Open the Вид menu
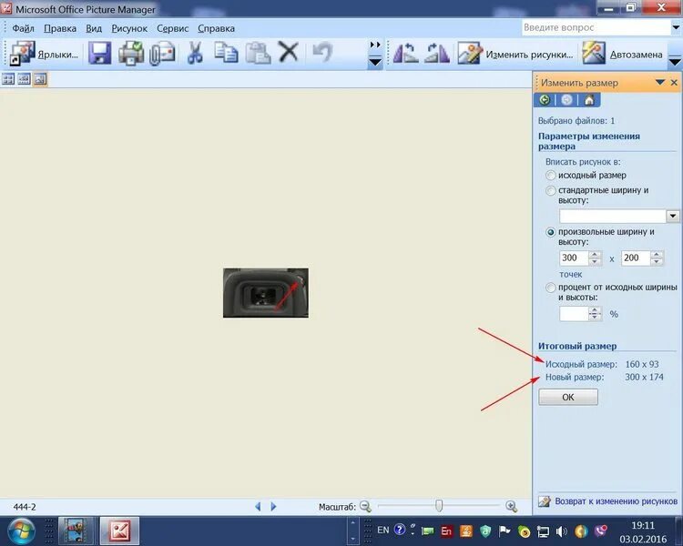Viewport: 683px width, 546px height. (94, 28)
